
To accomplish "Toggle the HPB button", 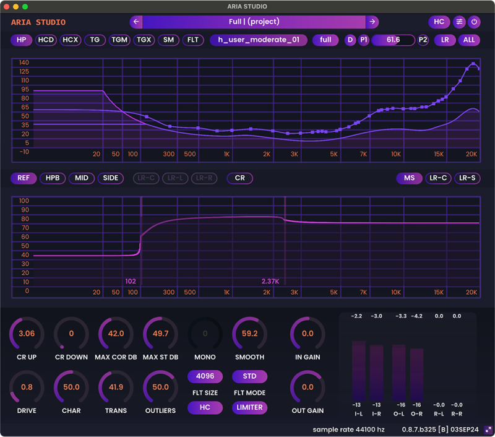I will pyautogui.click(x=53, y=178).
